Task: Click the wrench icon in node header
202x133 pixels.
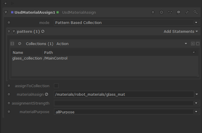Action: click(x=187, y=12)
